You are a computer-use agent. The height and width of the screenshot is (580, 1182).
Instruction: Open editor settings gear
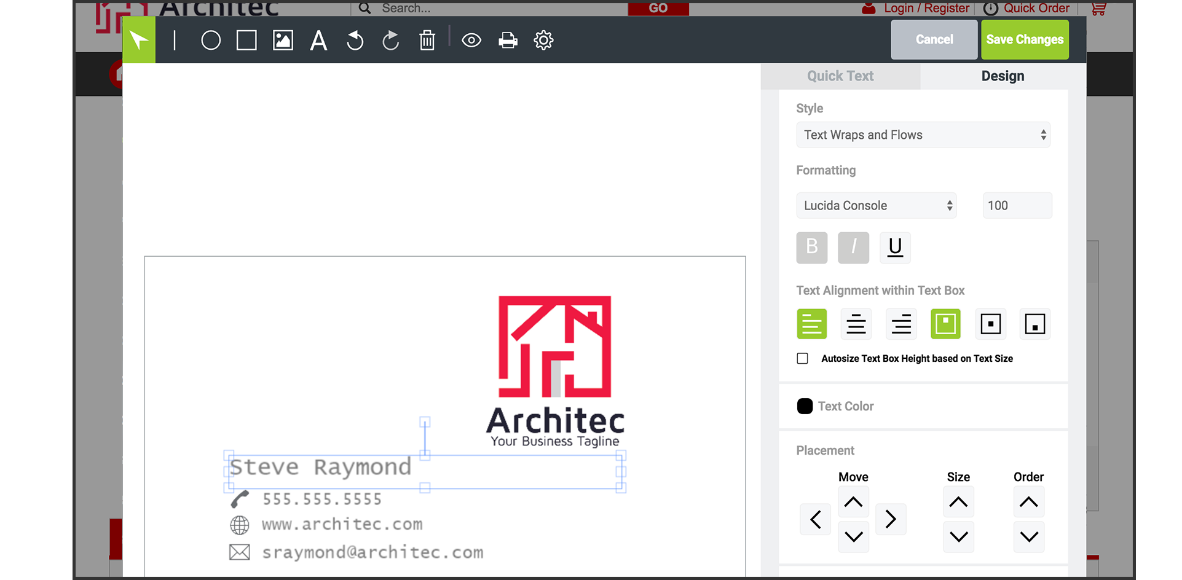(x=543, y=41)
